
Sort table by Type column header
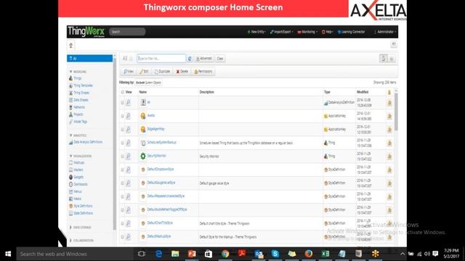click(327, 92)
